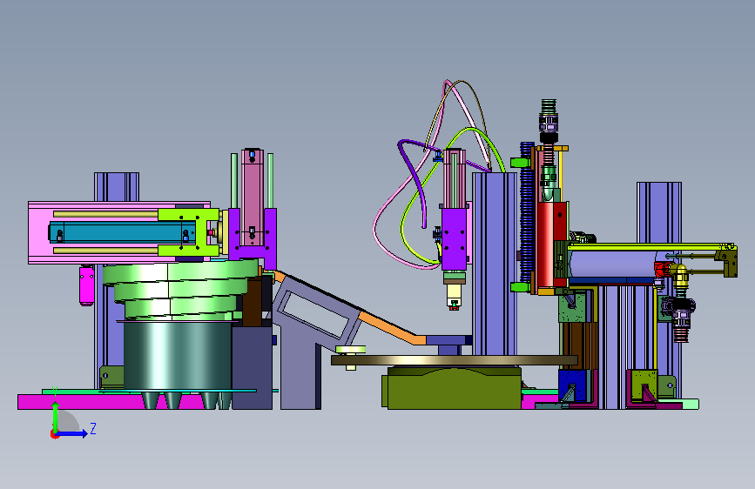Select the dark teal cylindrical feeder base drum
Image resolution: width=755 pixels, height=489 pixels.
coord(177,355)
